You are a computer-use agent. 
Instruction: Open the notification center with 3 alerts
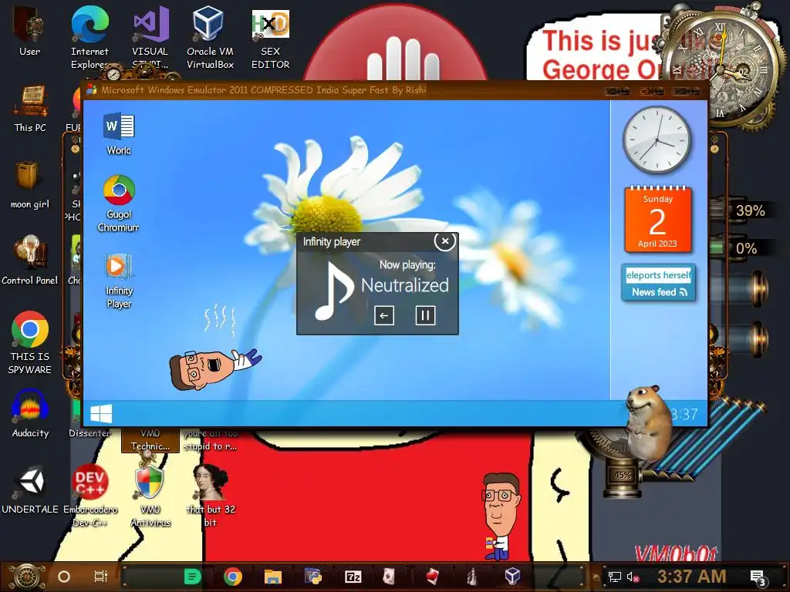(x=758, y=578)
